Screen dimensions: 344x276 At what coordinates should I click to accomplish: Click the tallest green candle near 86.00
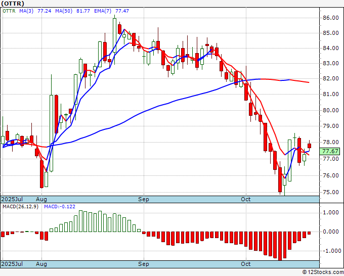[x=114, y=35]
